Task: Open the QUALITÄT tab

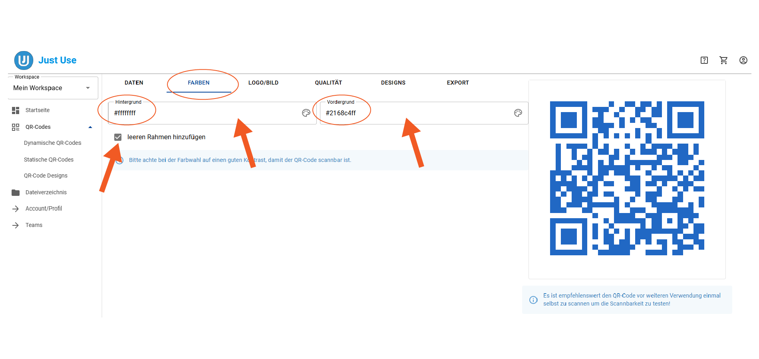Action: pyautogui.click(x=328, y=83)
